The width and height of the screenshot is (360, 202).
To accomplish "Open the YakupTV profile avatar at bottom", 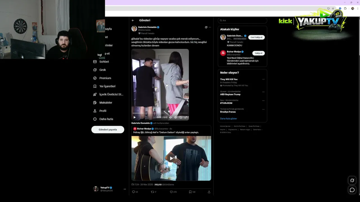I will [x=96, y=189].
